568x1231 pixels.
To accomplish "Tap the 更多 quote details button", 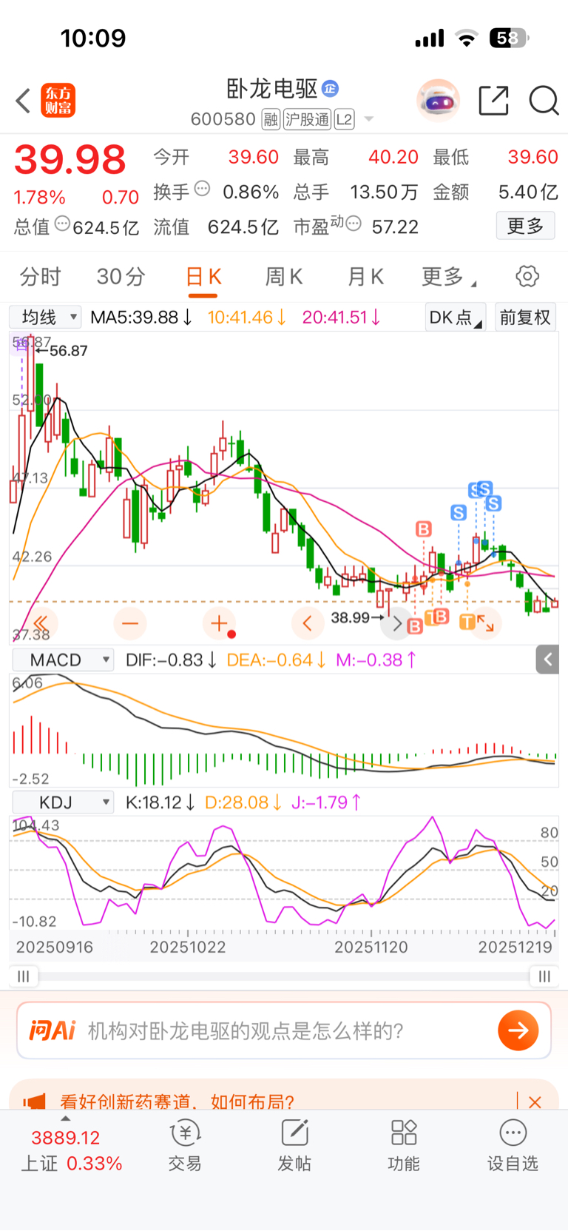I will tap(525, 226).
